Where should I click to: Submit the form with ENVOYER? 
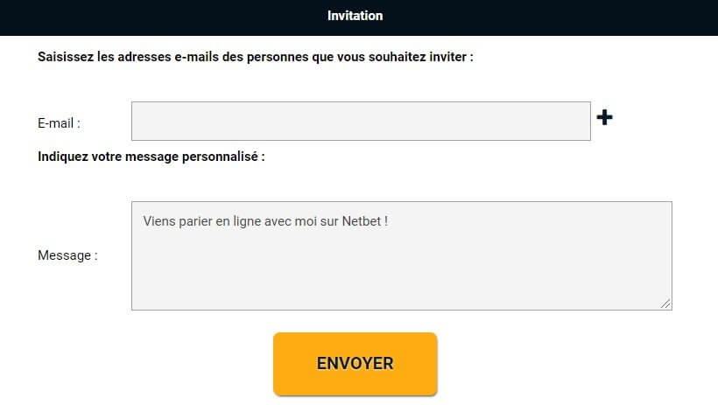click(355, 363)
